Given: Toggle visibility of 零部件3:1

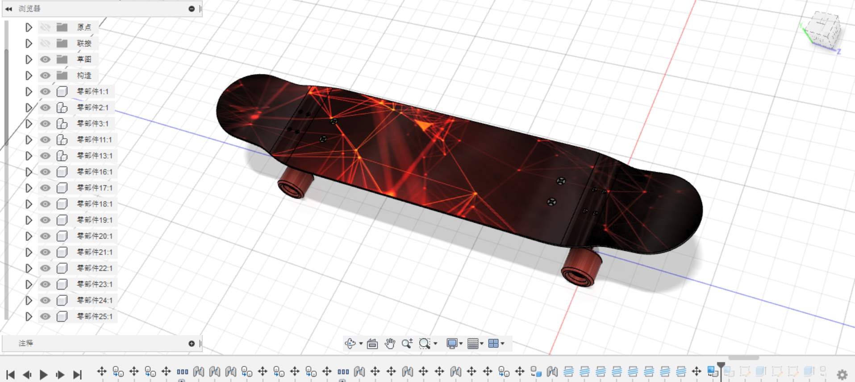Looking at the screenshot, I should click(x=45, y=124).
